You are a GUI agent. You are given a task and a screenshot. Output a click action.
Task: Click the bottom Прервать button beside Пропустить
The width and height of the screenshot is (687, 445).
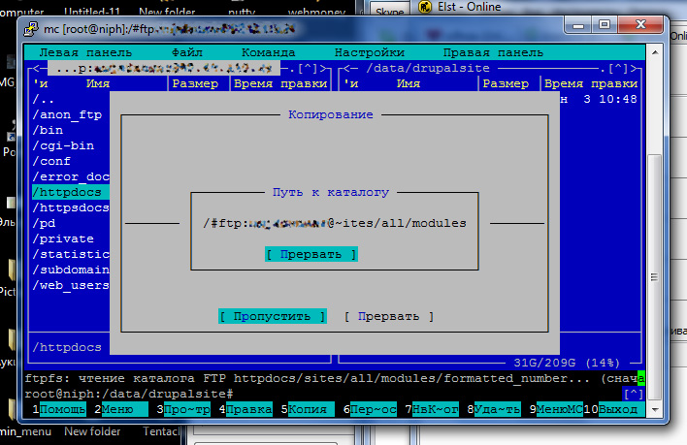point(389,316)
